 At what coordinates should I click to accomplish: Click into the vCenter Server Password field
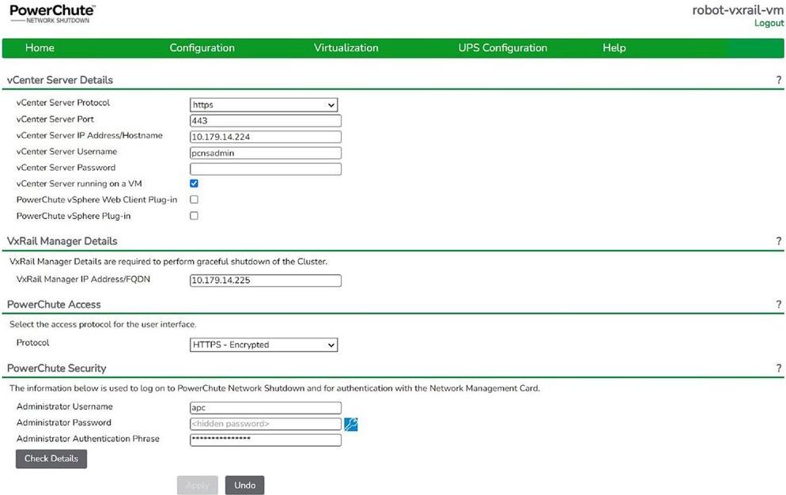click(x=265, y=168)
